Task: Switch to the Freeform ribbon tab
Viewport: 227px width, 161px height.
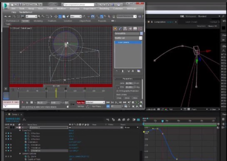Action: click(x=52, y=21)
